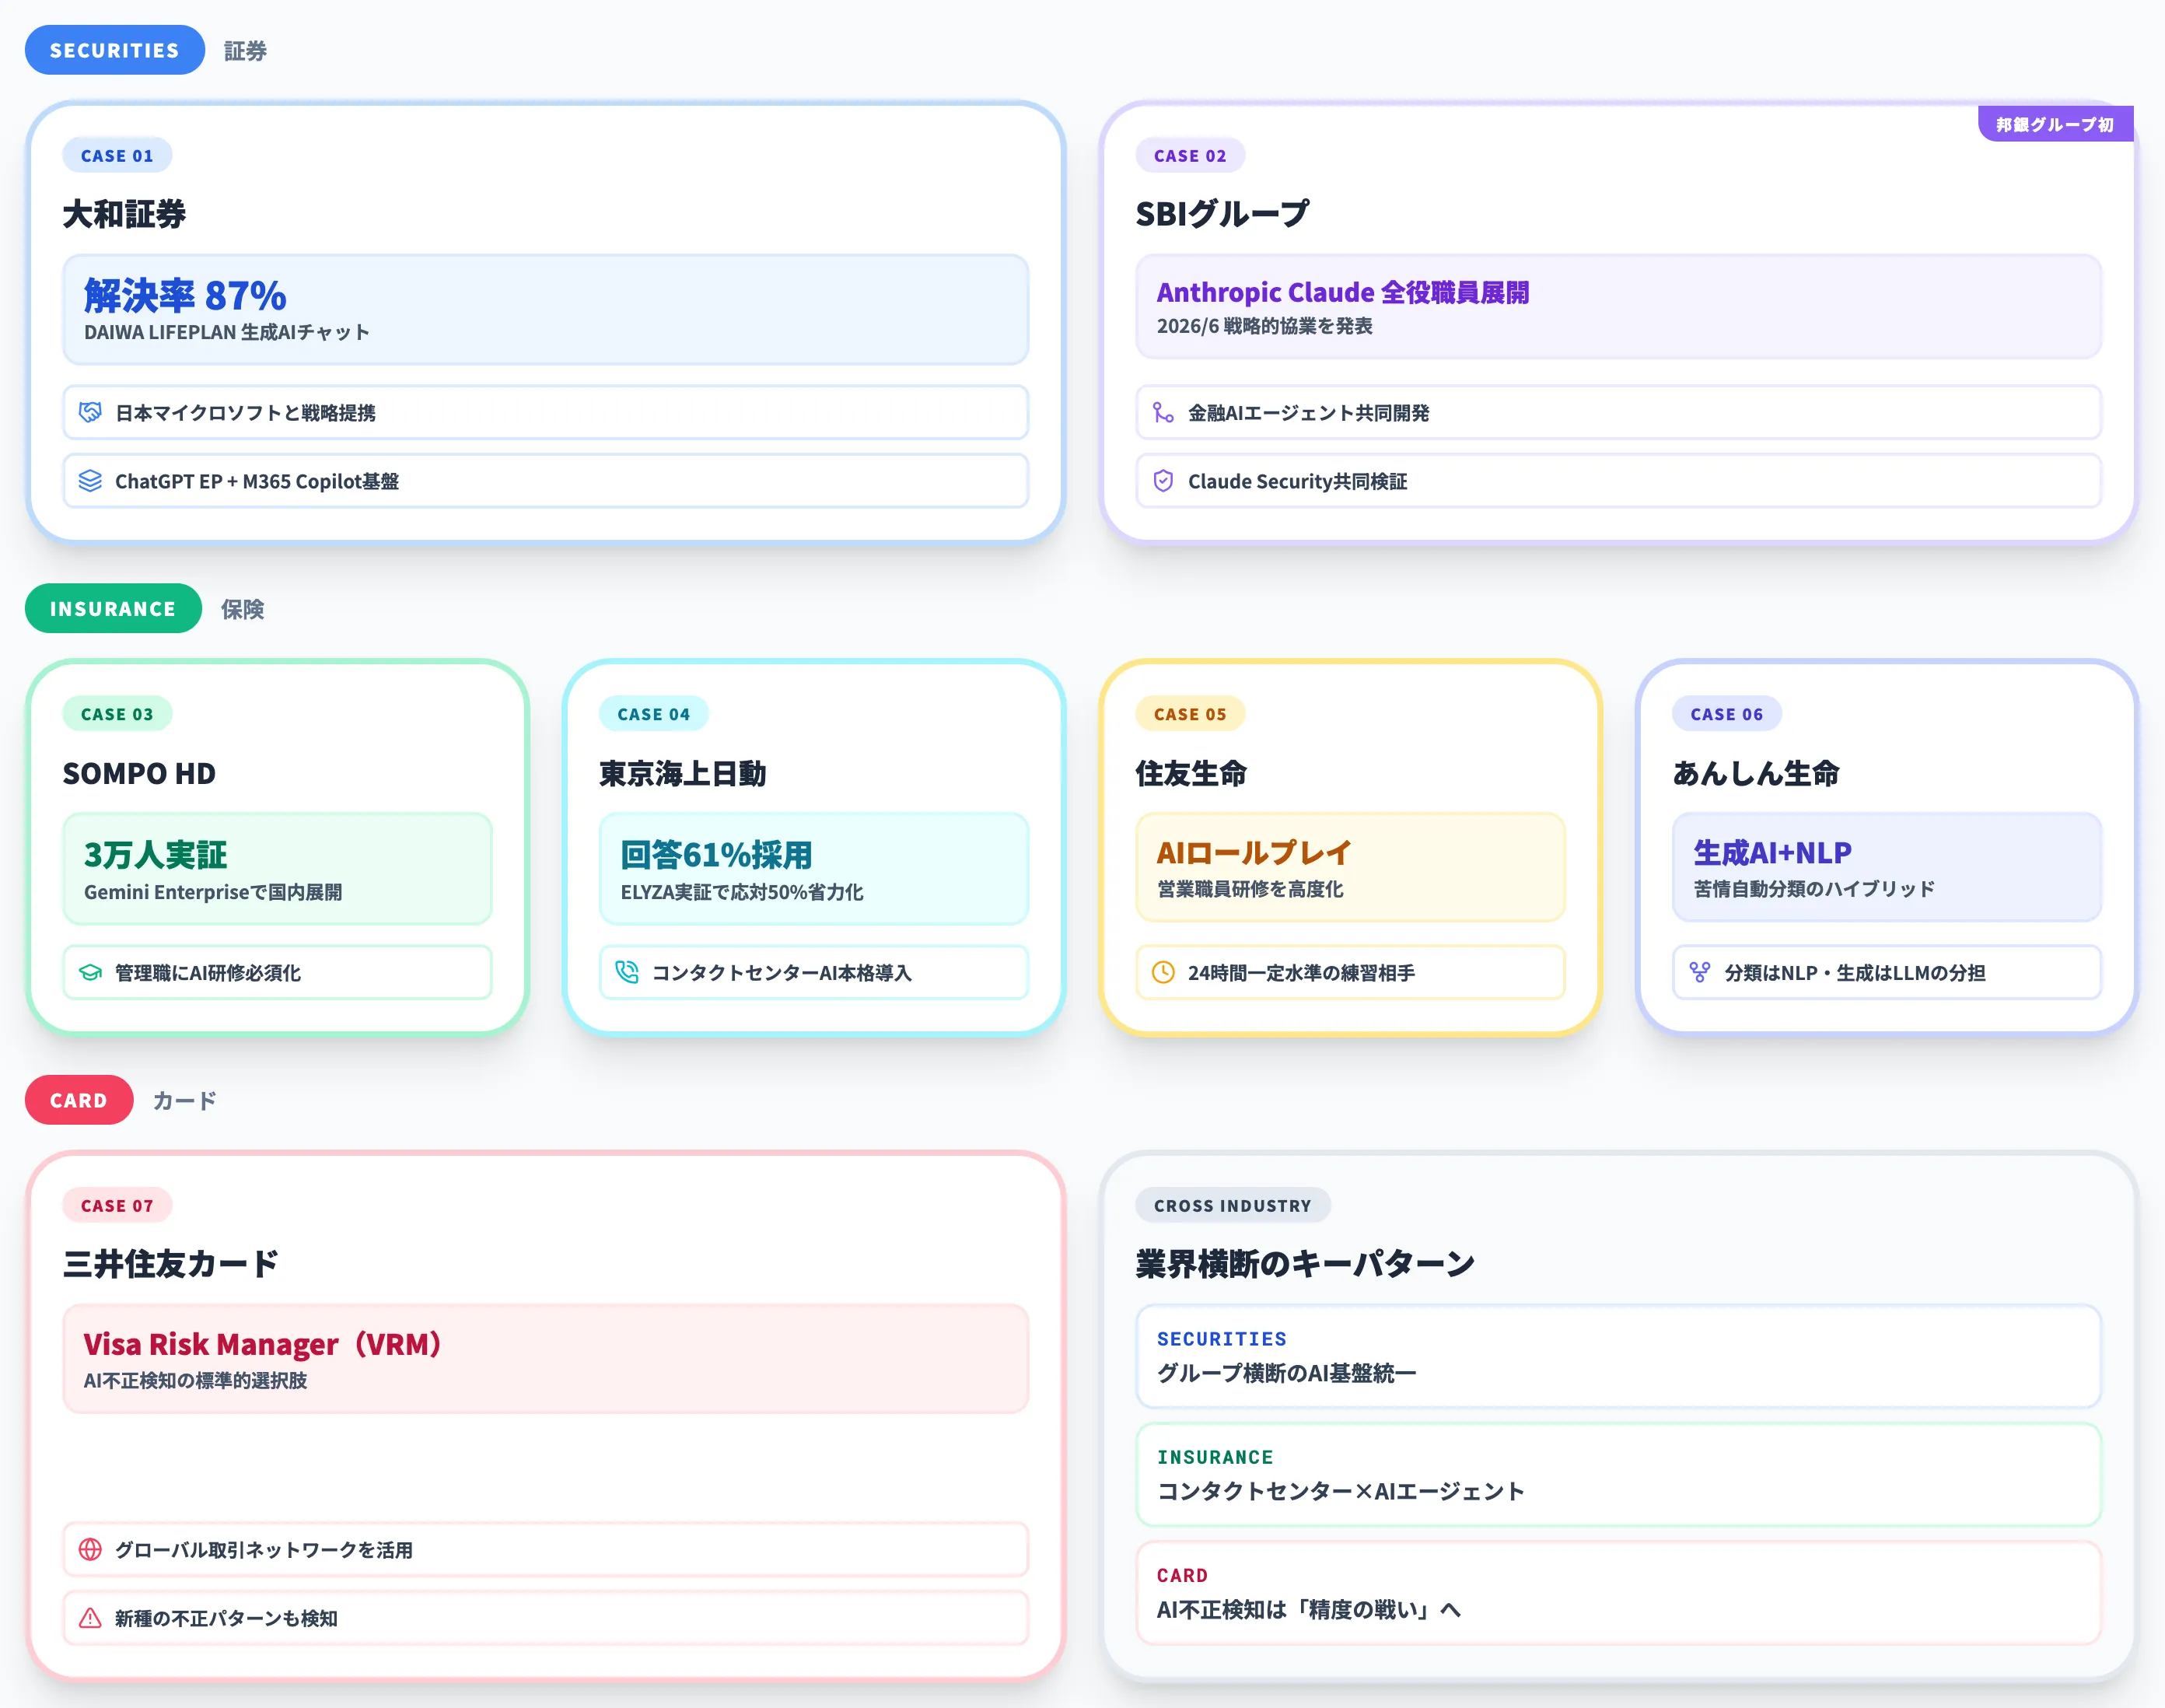This screenshot has width=2165, height=1708.
Task: Click the graduation cap icon beside 管理職にAI研修必須化
Action: pos(90,973)
